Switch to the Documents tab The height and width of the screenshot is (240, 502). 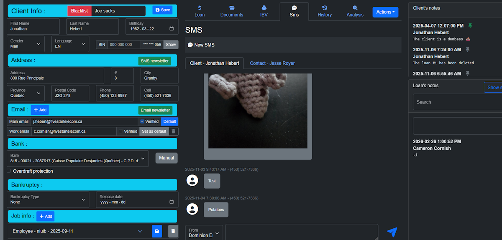232,11
